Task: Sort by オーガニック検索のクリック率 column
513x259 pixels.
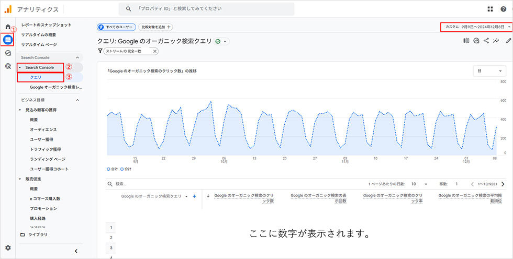Action: [393, 198]
